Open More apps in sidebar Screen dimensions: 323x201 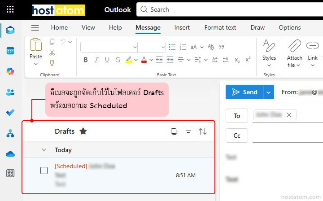pos(10,173)
